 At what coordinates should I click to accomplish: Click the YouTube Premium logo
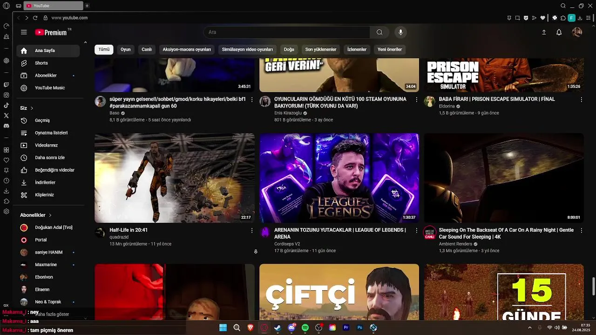[51, 32]
